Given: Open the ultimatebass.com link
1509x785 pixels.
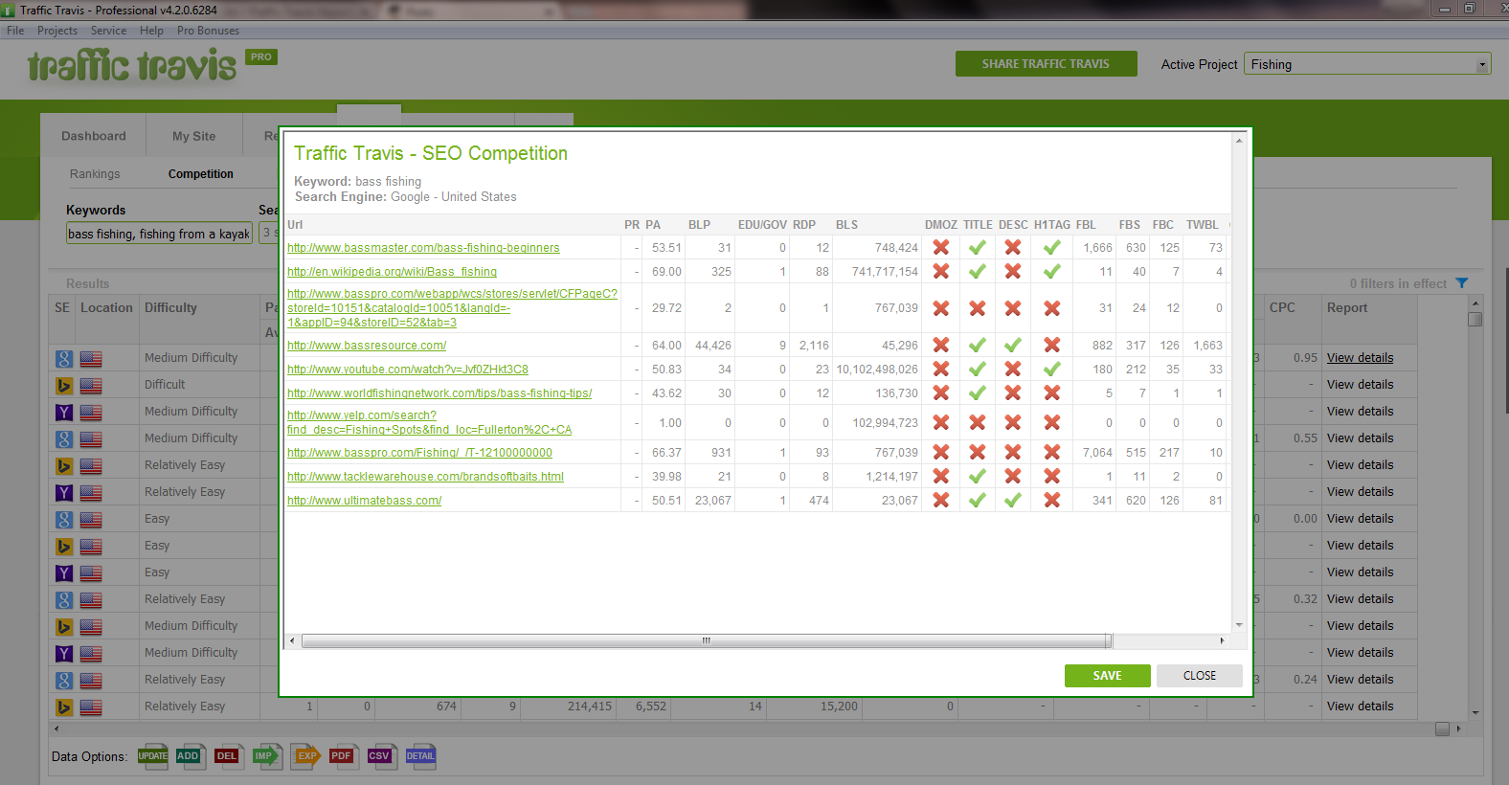Looking at the screenshot, I should (364, 501).
